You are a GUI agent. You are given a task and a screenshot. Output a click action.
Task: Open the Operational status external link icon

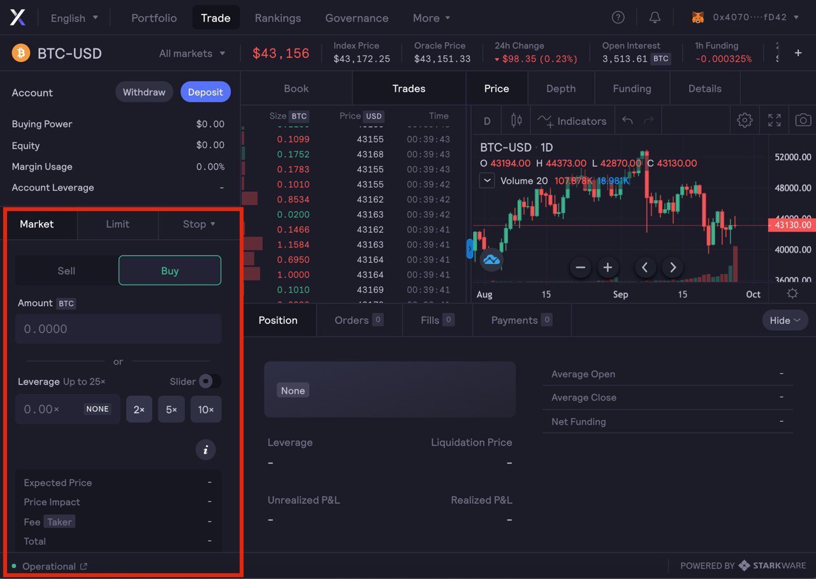84,566
